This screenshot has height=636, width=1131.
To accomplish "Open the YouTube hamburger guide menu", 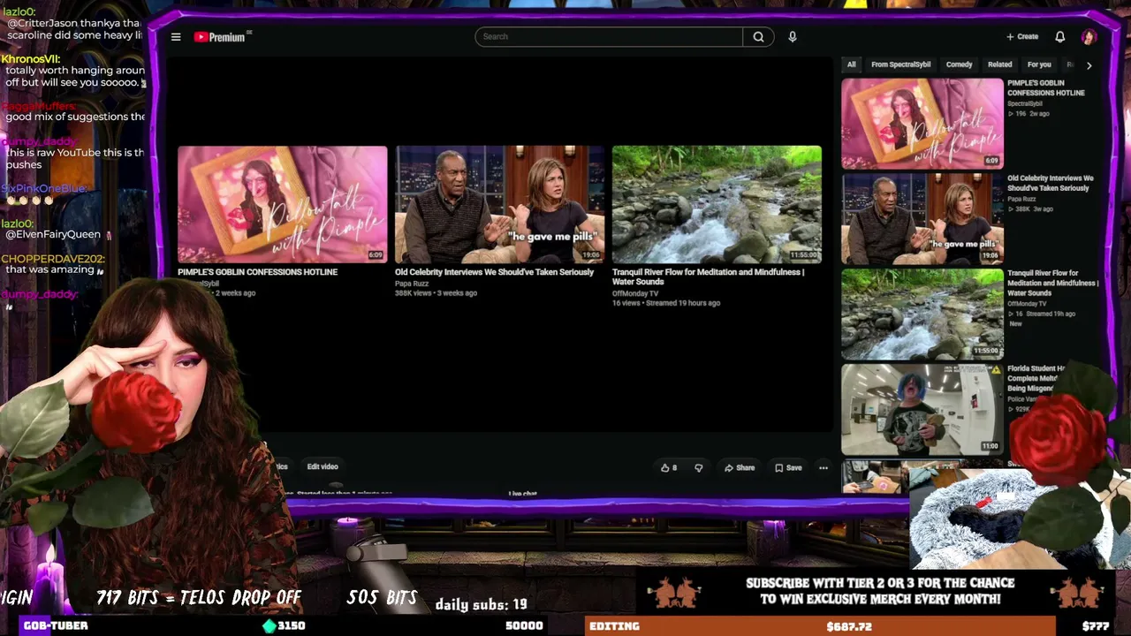I will coord(176,36).
